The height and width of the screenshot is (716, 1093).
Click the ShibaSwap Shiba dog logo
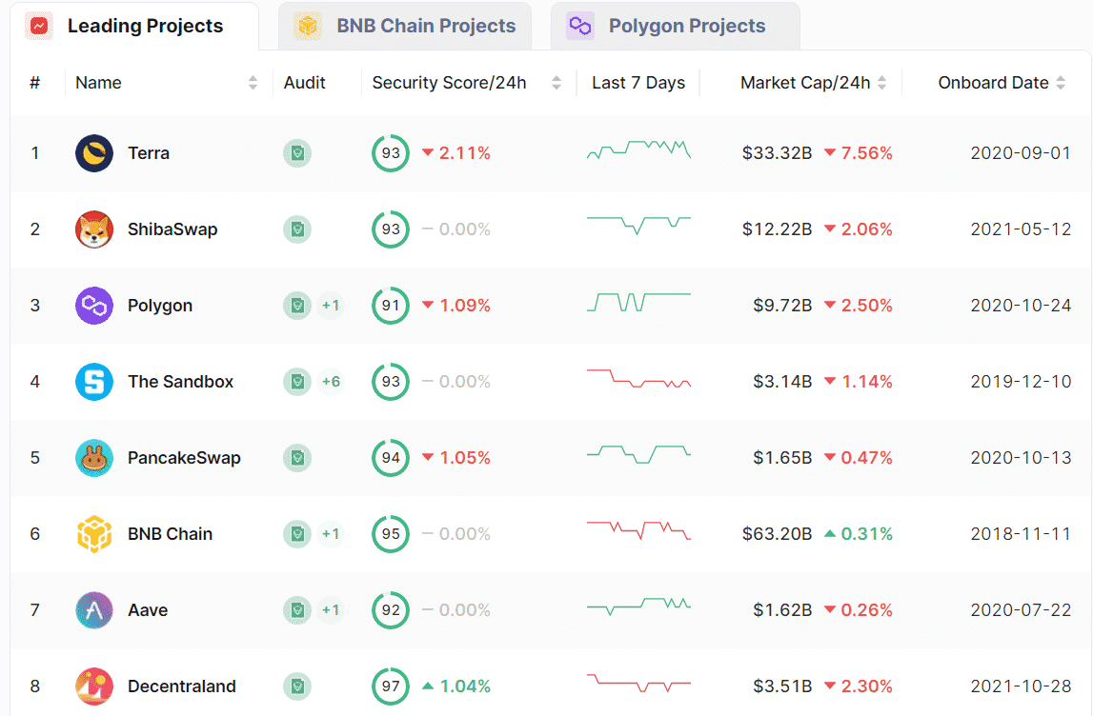tap(94, 229)
